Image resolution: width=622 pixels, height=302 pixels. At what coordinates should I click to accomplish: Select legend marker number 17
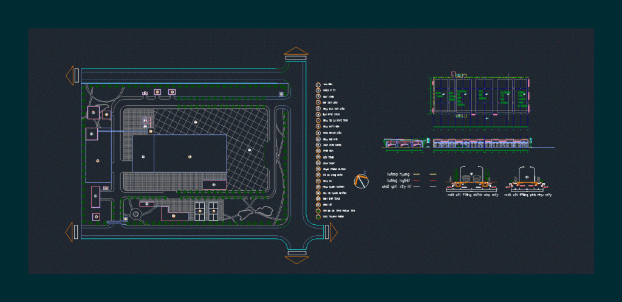pos(318,180)
